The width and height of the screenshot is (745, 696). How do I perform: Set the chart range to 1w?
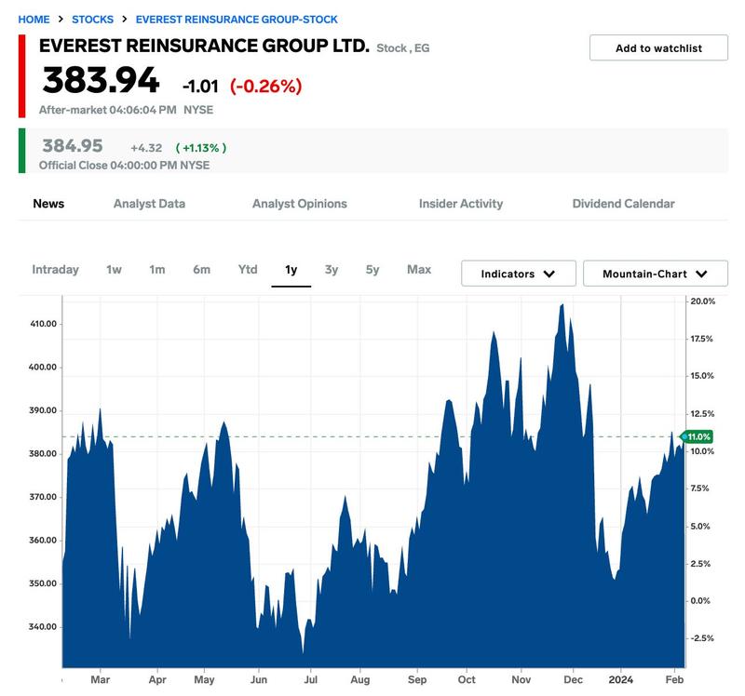114,270
